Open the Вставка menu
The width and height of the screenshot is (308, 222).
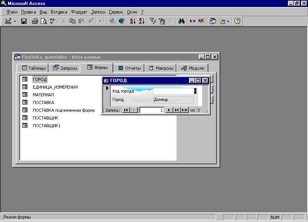pyautogui.click(x=59, y=12)
